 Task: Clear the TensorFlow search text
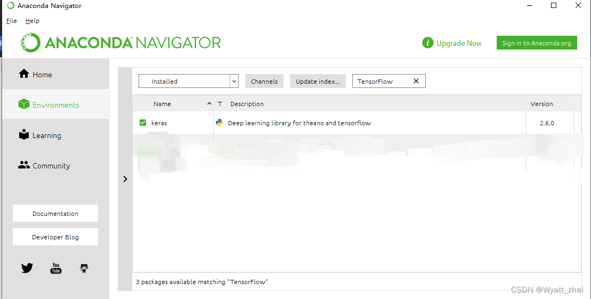tap(416, 81)
